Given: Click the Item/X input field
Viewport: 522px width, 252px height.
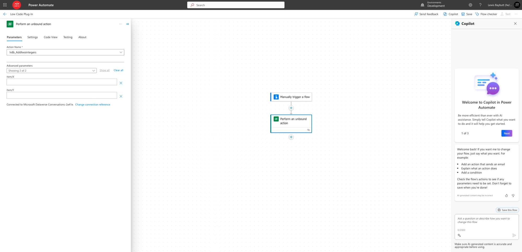Looking at the screenshot, I should point(62,82).
